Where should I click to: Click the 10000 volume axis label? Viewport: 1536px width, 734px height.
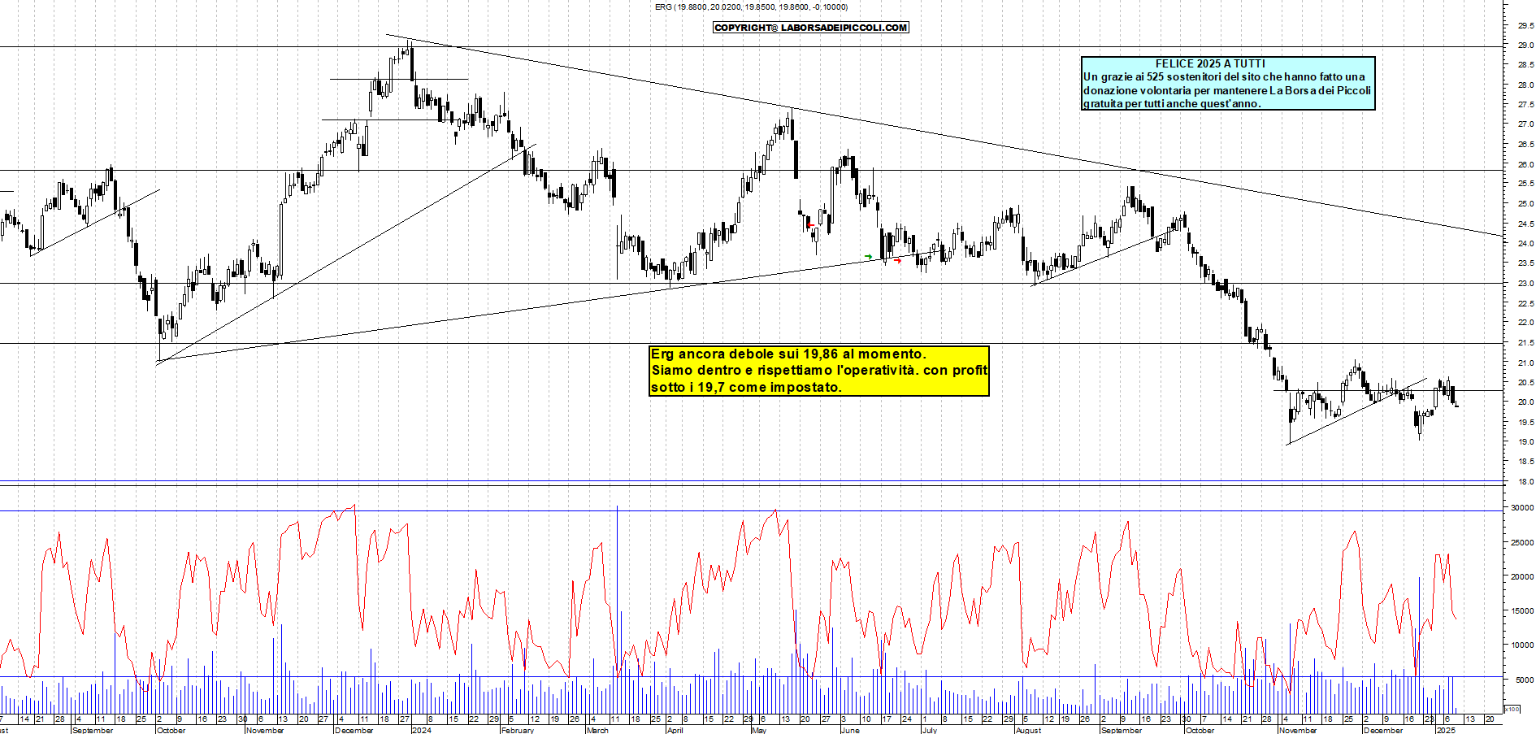pos(1522,645)
